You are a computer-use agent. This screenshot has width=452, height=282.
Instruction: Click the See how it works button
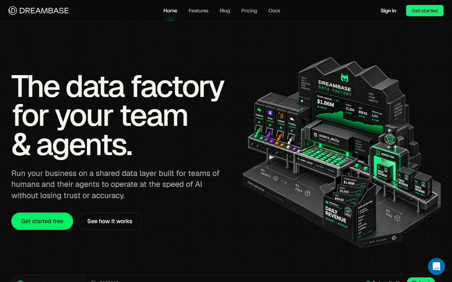pos(110,221)
